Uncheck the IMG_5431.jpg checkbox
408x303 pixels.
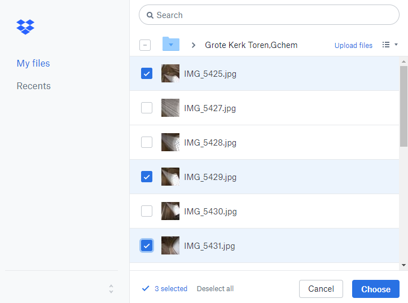tap(147, 245)
